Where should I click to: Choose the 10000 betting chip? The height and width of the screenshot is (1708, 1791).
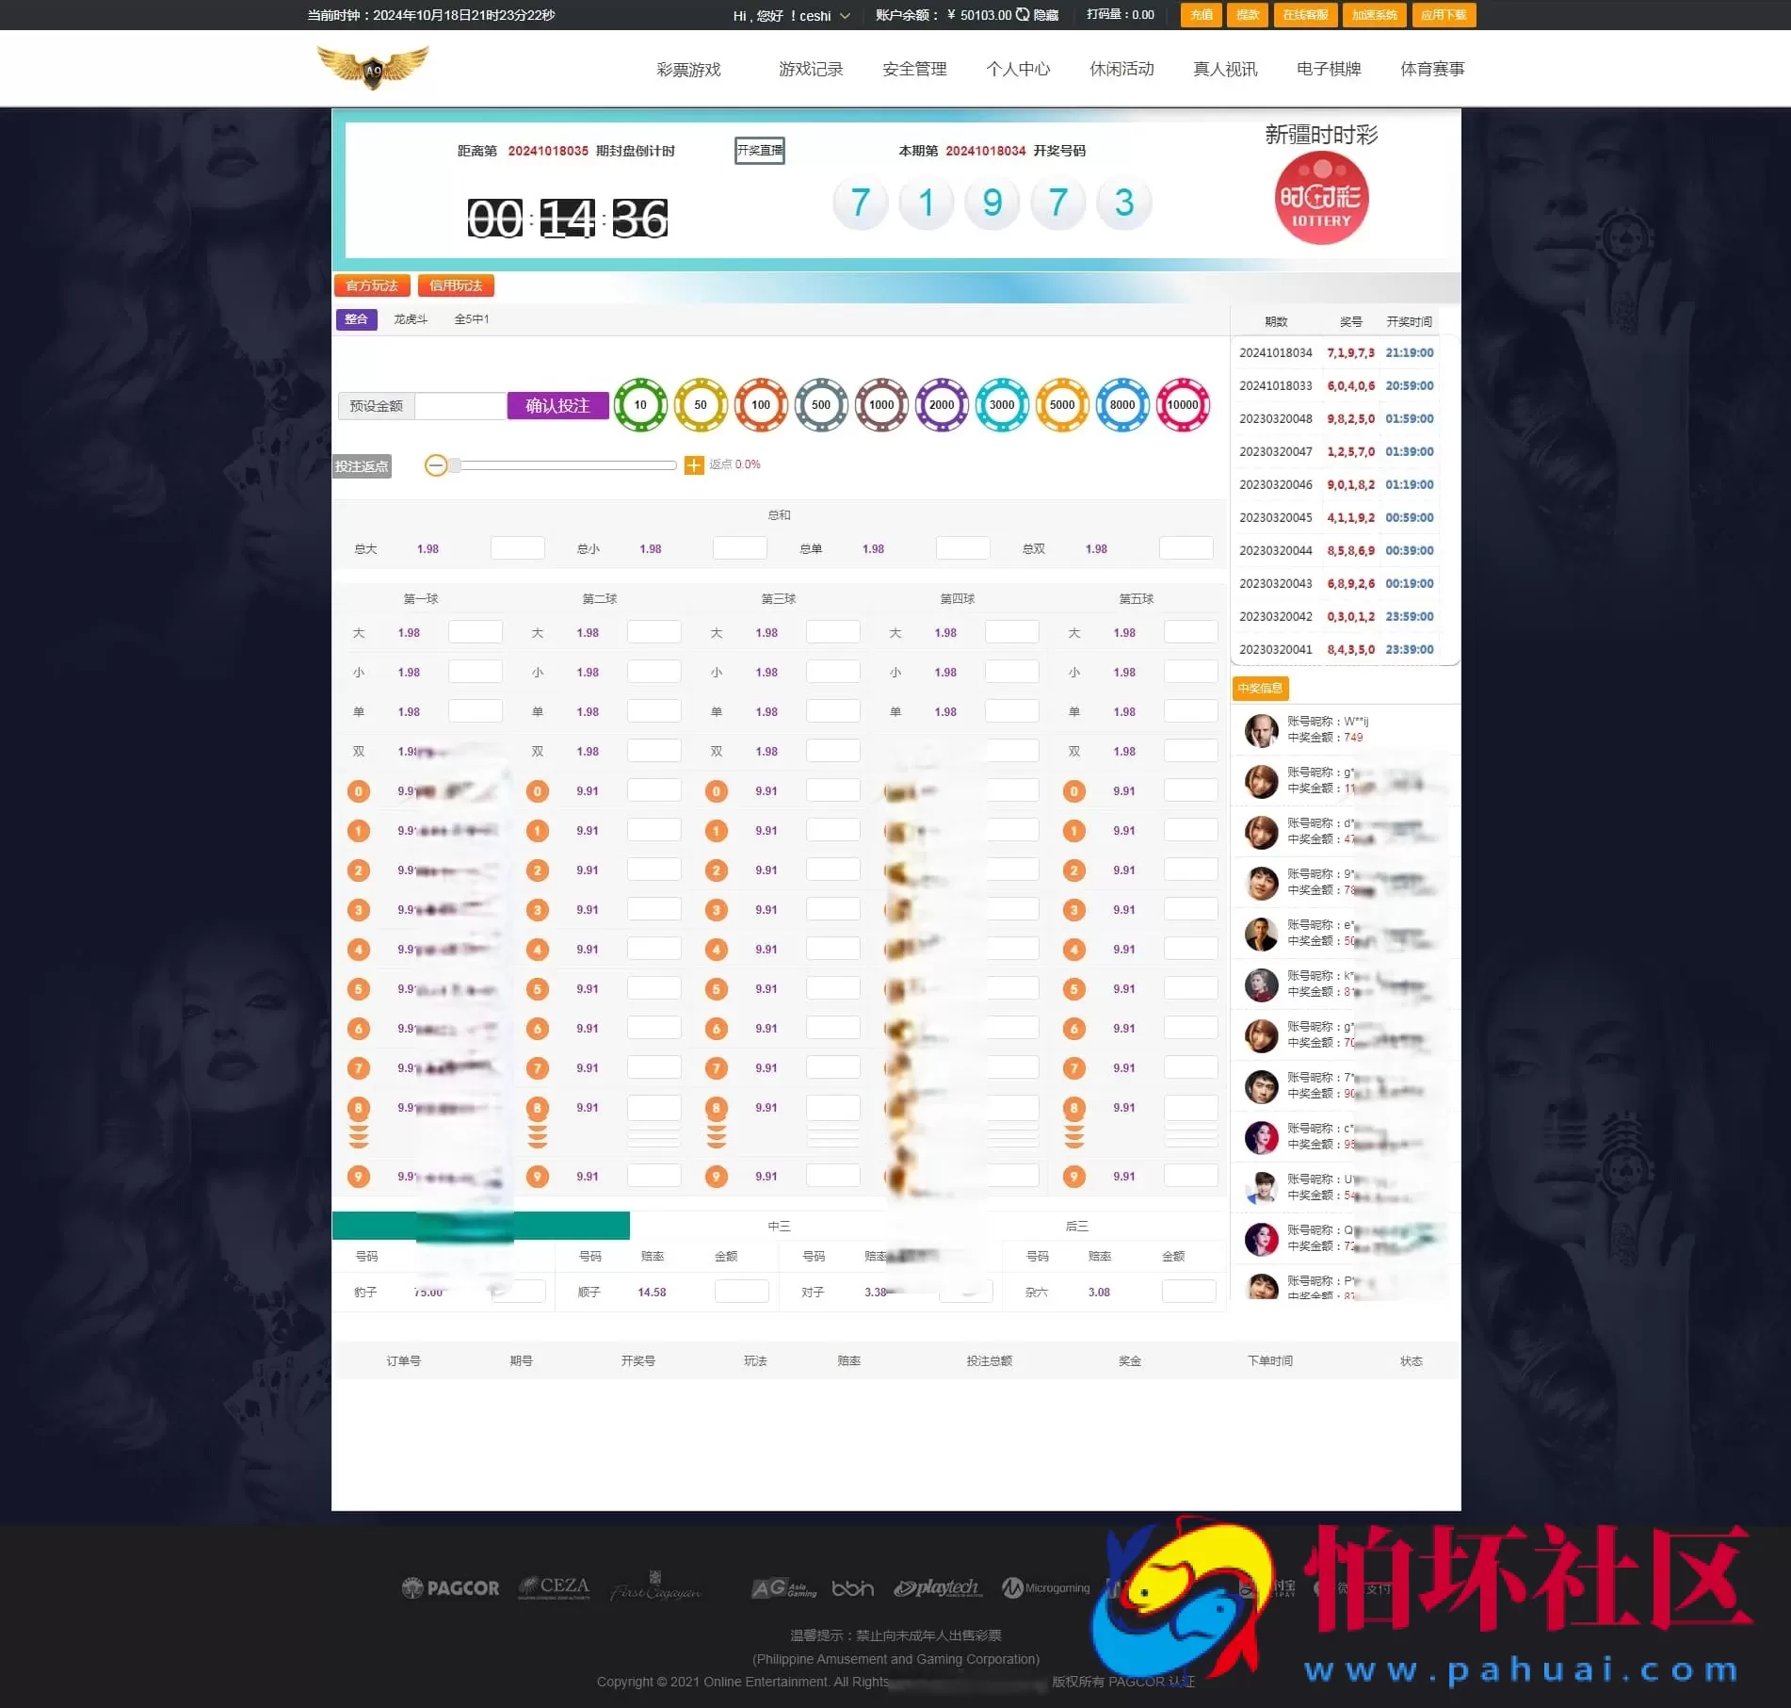click(1184, 405)
